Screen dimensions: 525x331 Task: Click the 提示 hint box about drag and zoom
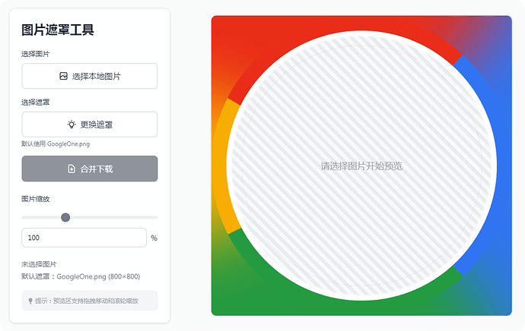(90, 301)
